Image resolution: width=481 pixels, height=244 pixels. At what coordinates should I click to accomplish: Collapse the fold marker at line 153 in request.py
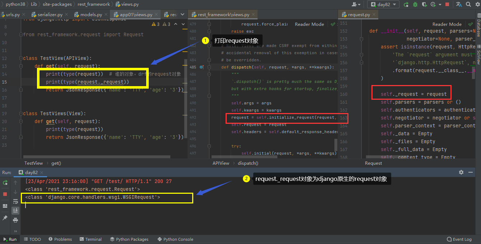[x=362, y=39]
